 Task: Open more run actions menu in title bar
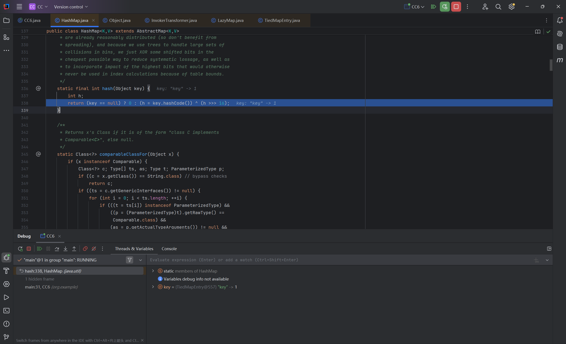[467, 7]
